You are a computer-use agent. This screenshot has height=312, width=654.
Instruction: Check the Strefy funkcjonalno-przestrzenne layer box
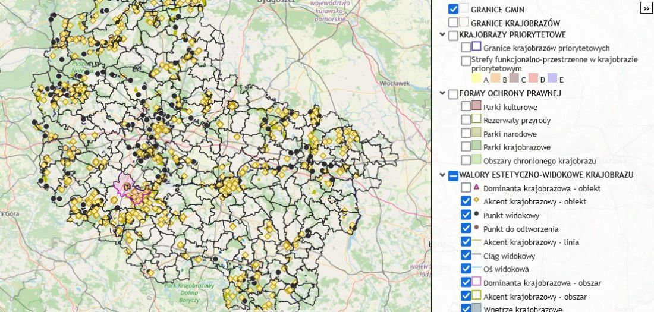pos(466,61)
